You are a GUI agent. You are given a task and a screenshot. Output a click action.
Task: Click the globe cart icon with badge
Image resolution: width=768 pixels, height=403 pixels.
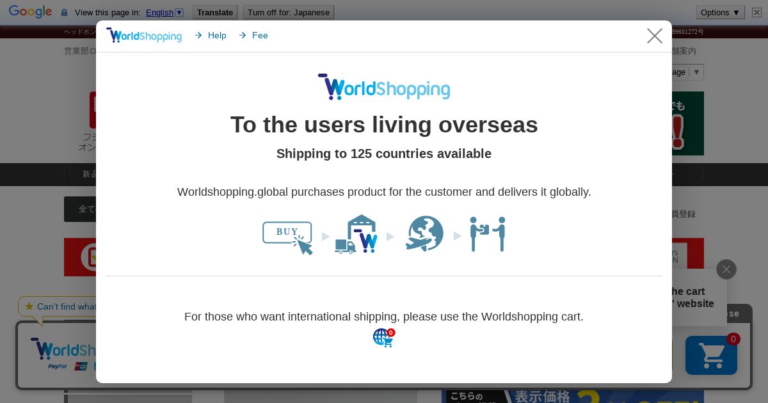[384, 337]
